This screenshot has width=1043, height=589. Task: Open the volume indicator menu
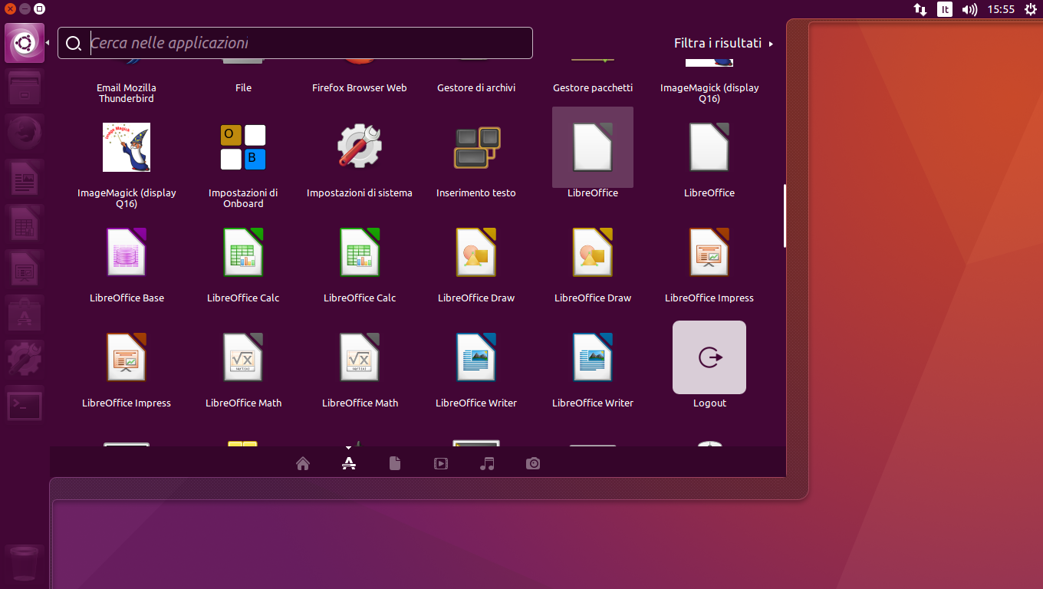(970, 9)
